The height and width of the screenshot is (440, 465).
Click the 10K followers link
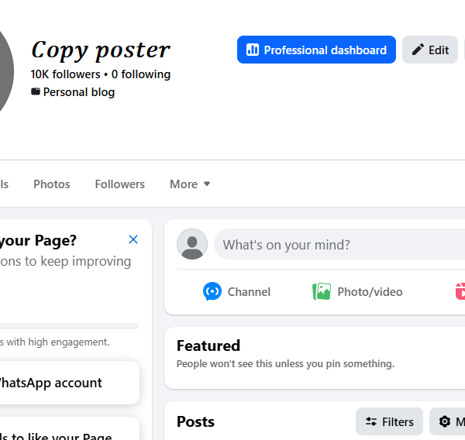(x=65, y=74)
